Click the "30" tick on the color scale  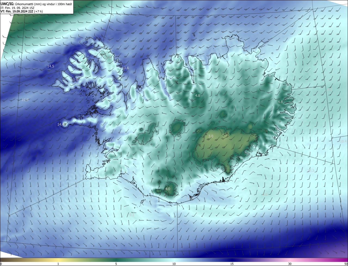tap(290, 264)
